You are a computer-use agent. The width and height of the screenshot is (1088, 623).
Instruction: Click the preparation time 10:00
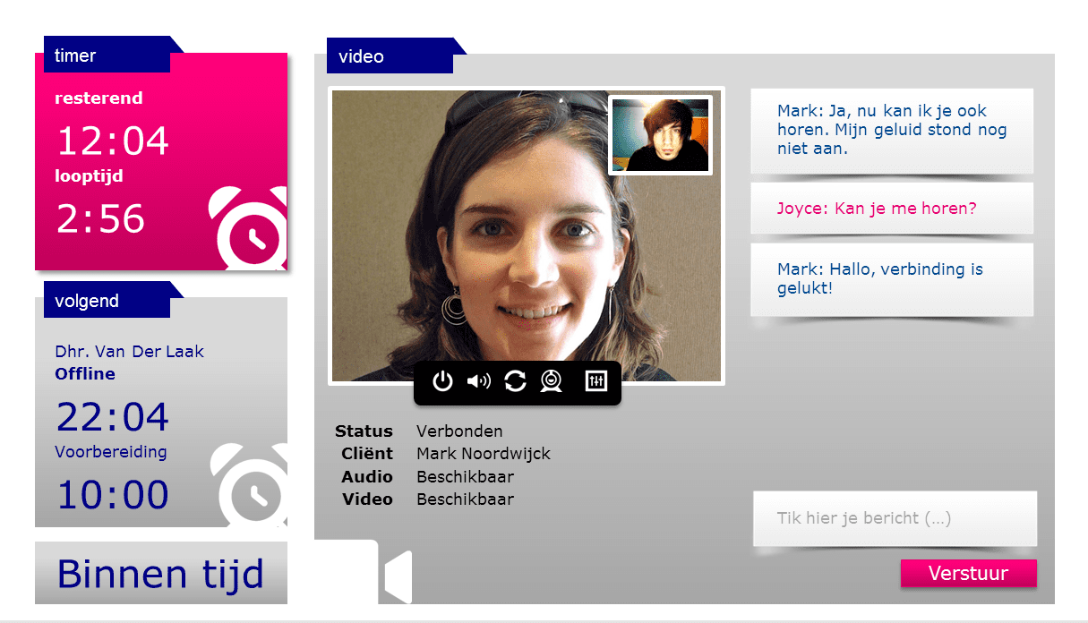pos(113,495)
